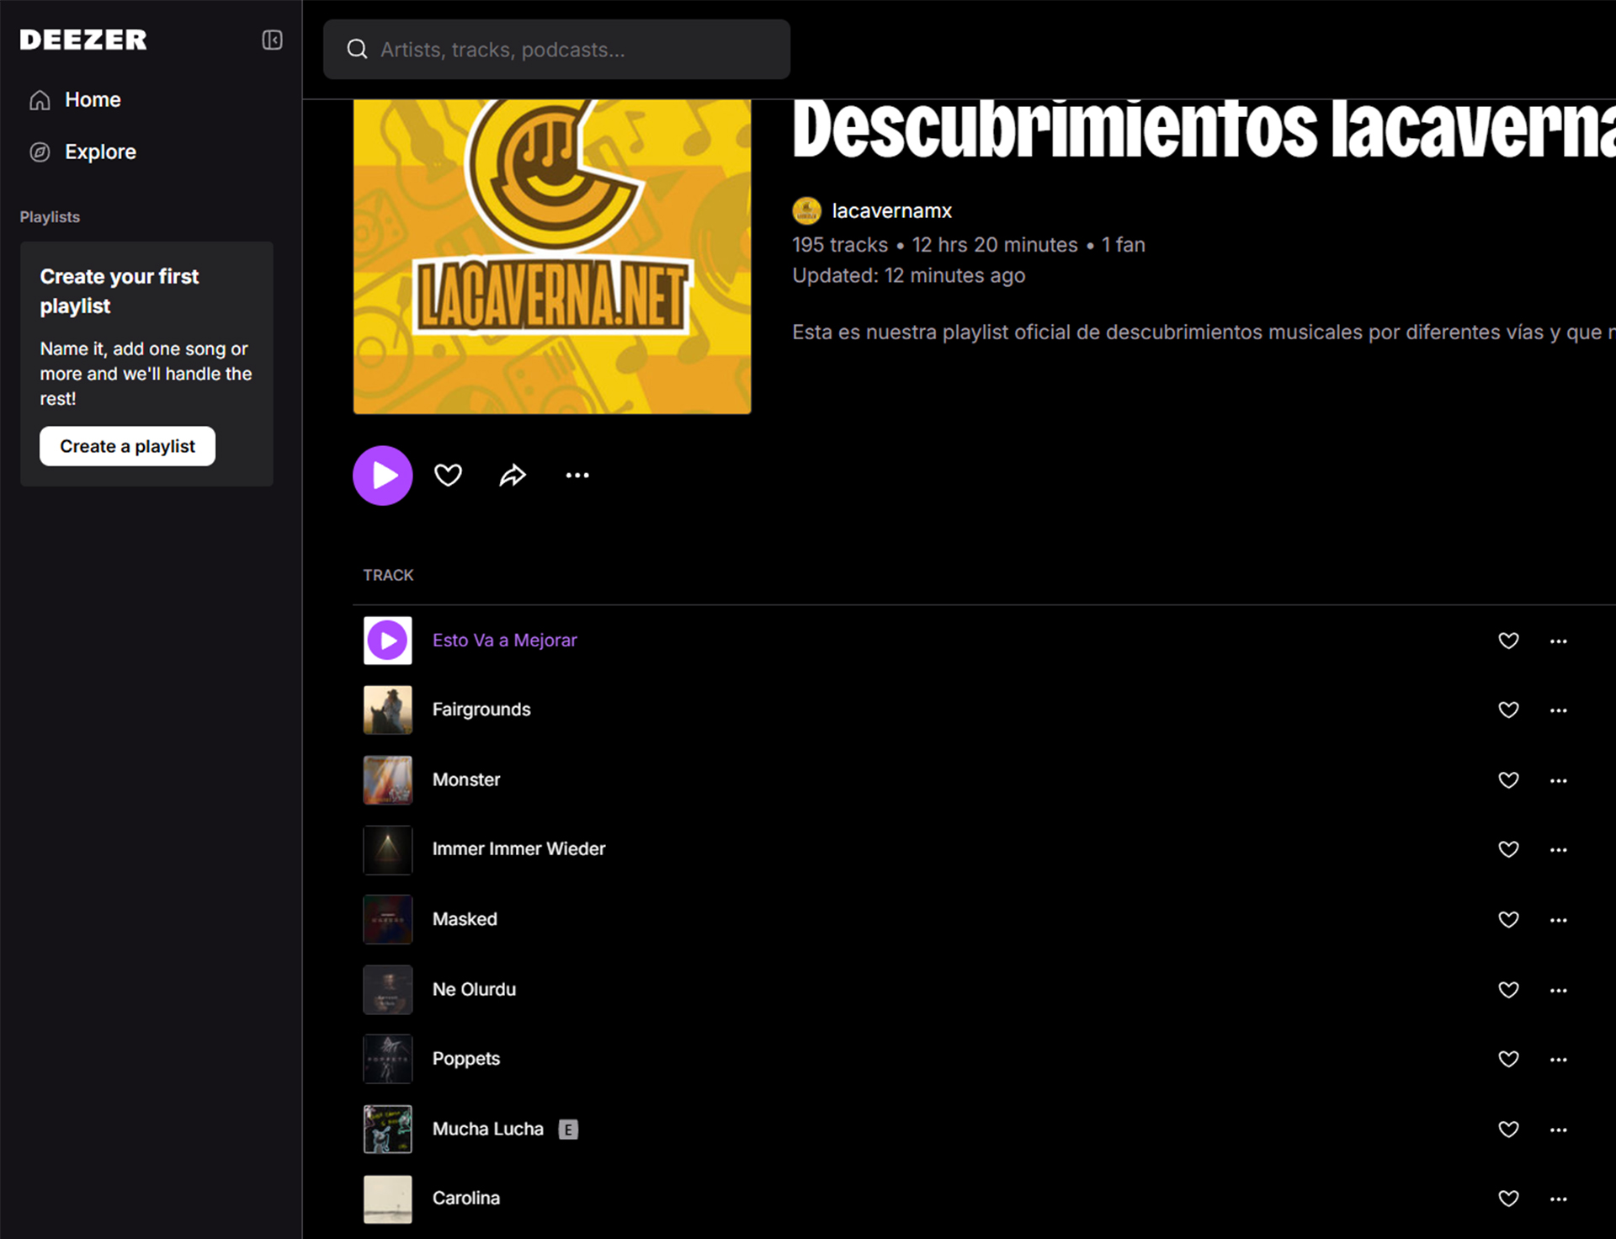Screen dimensions: 1616x1239
Task: Play the Esto Va a Mejorar track
Action: (388, 641)
